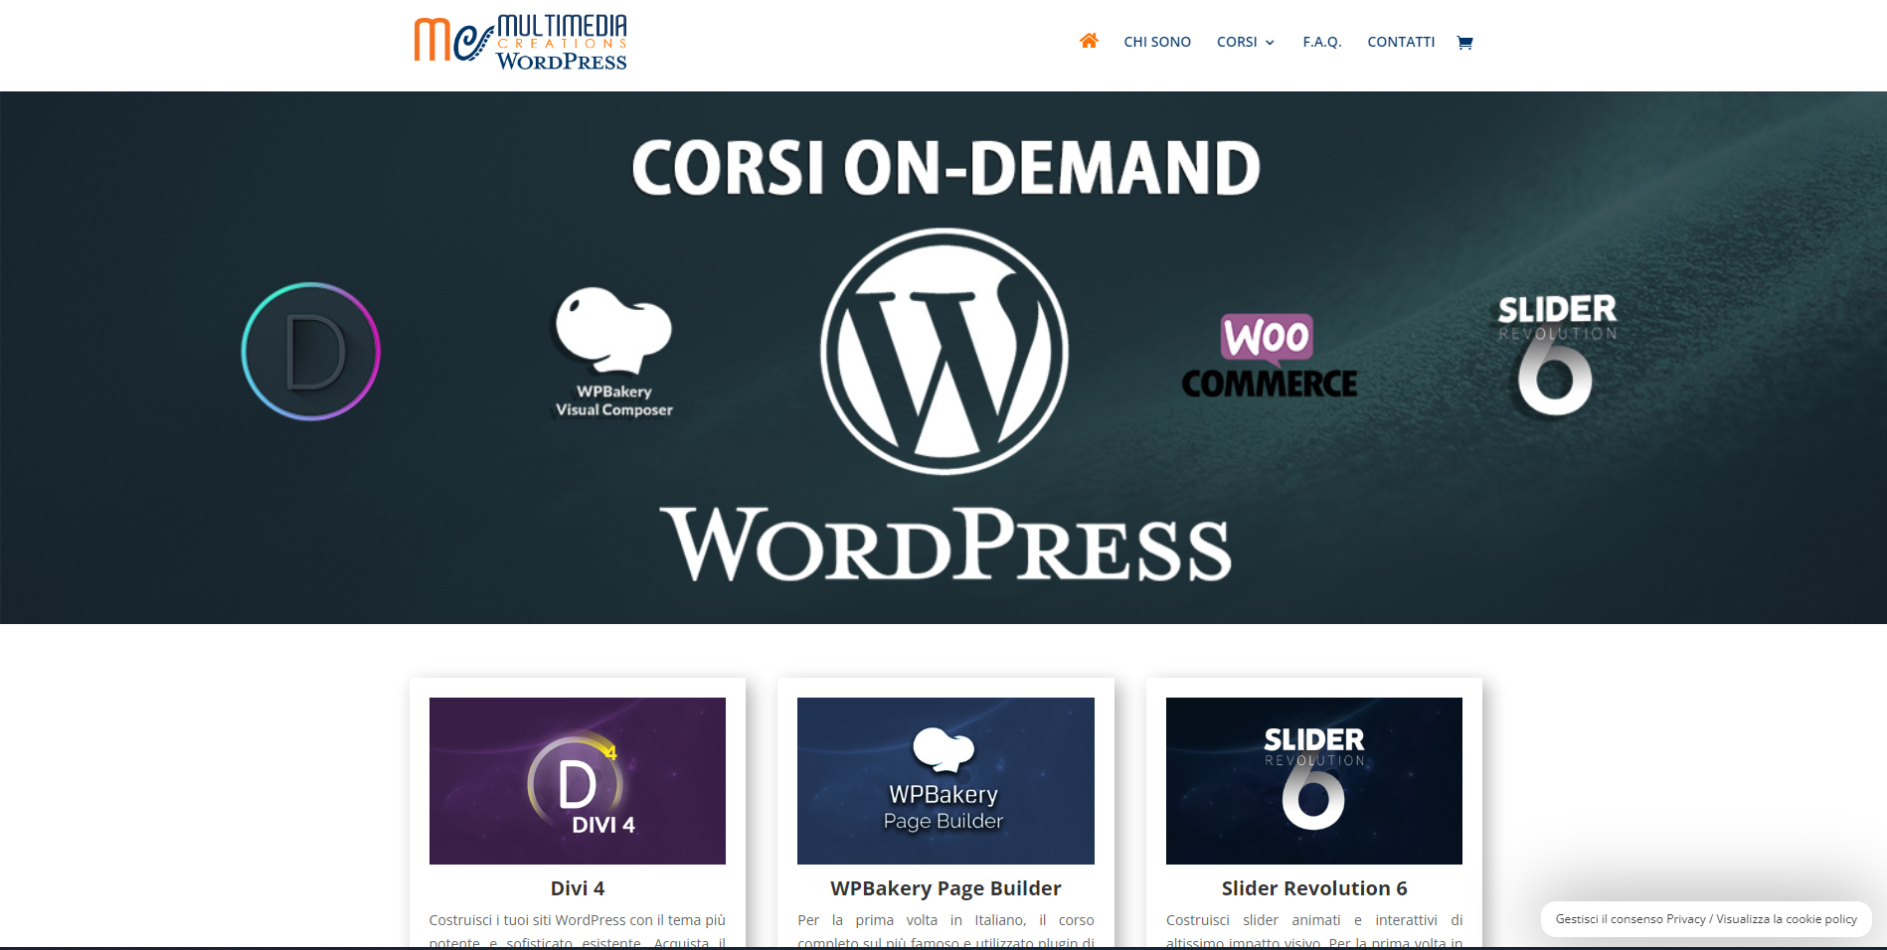Viewport: 1887px width, 950px height.
Task: Click the 'Costruisci i tuoi siti WordPress' description
Action: coord(578,931)
